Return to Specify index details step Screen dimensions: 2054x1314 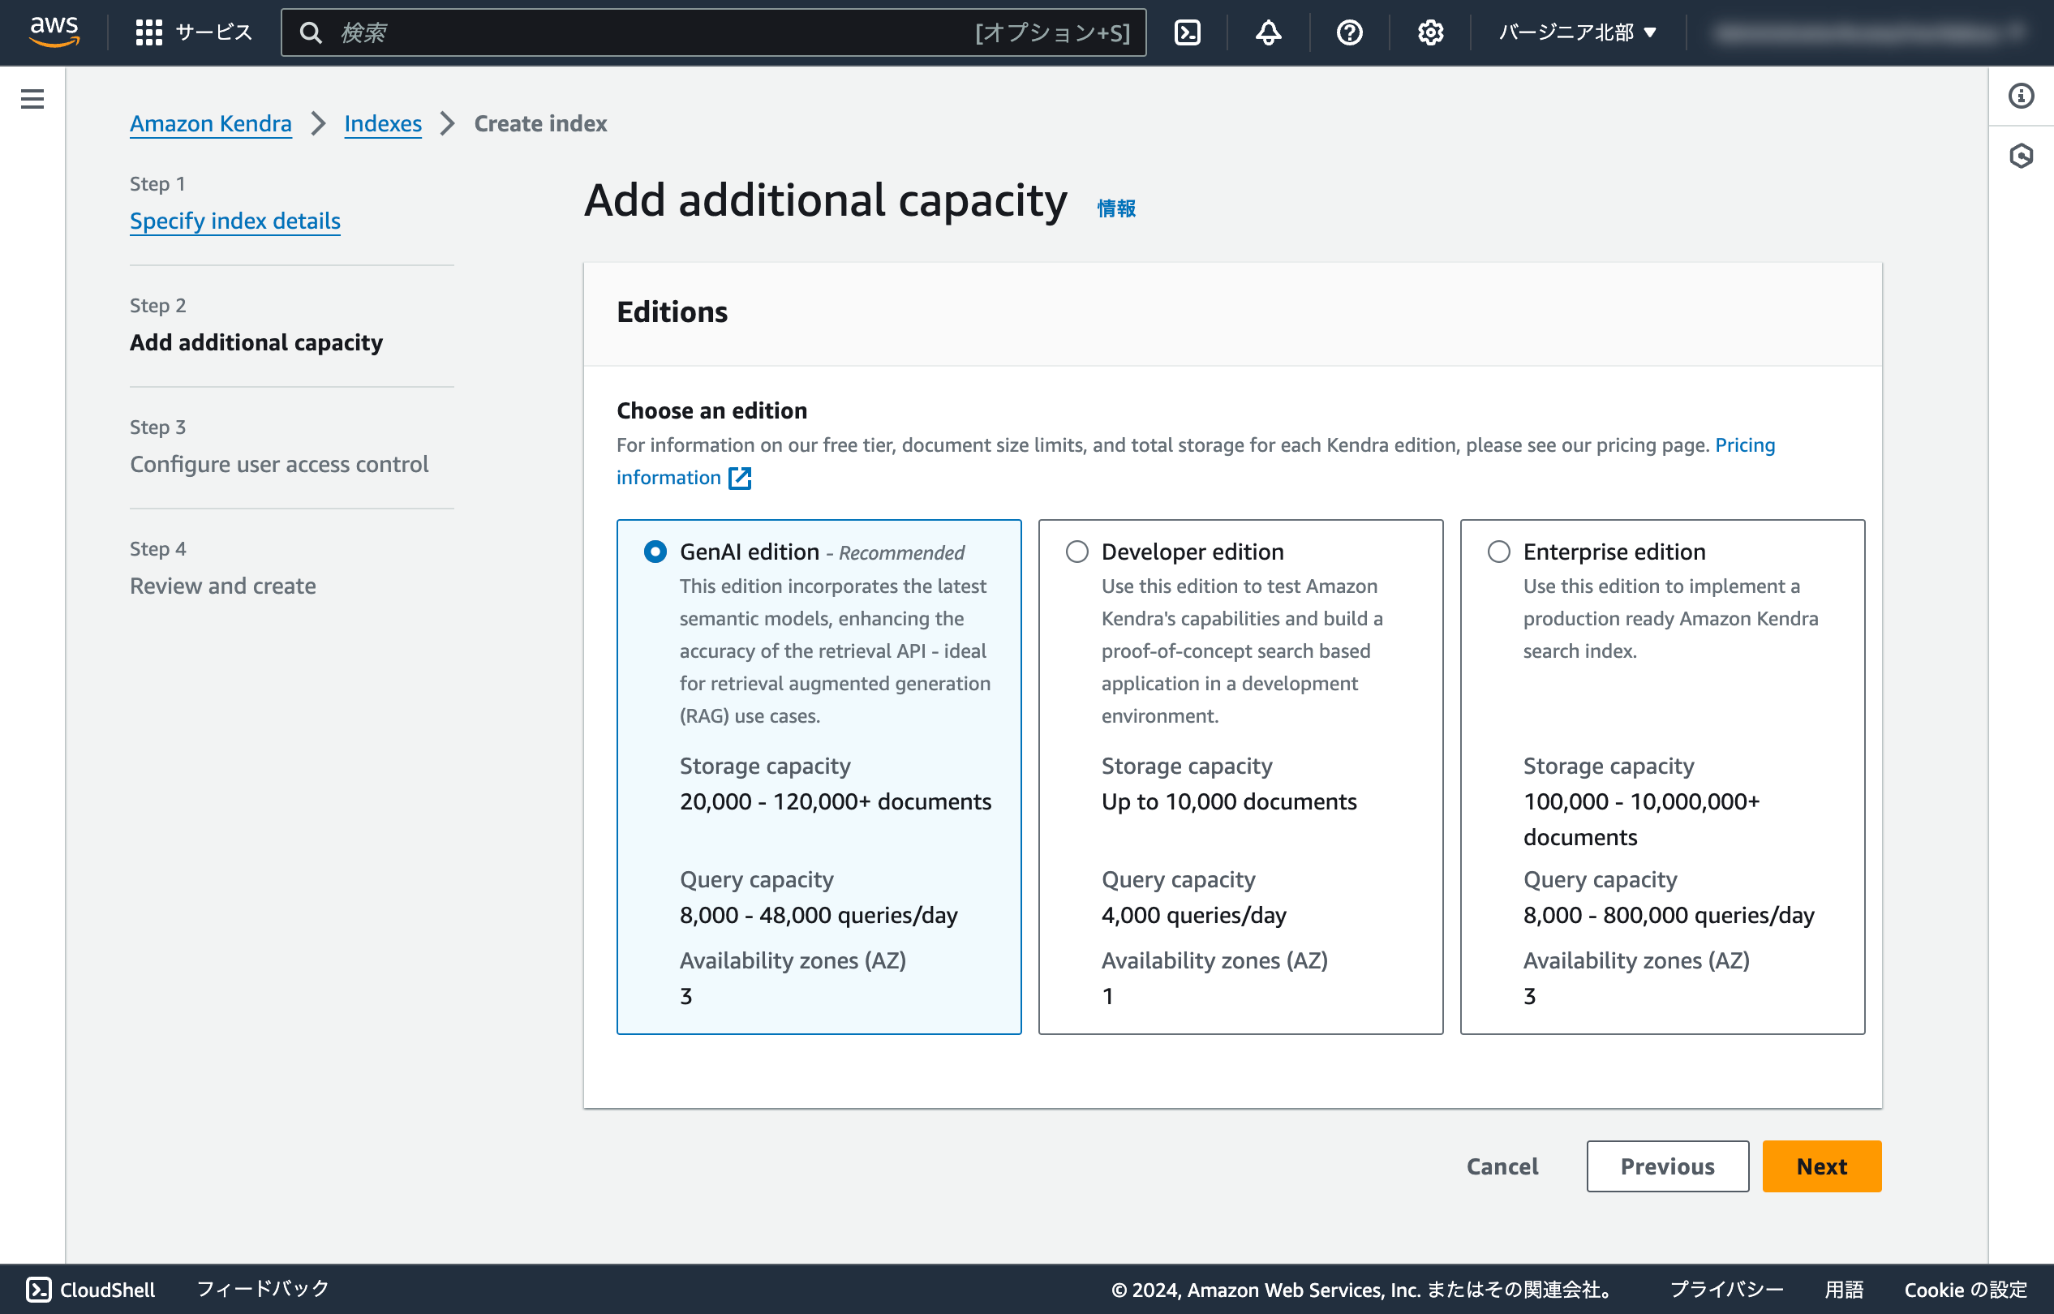[234, 221]
